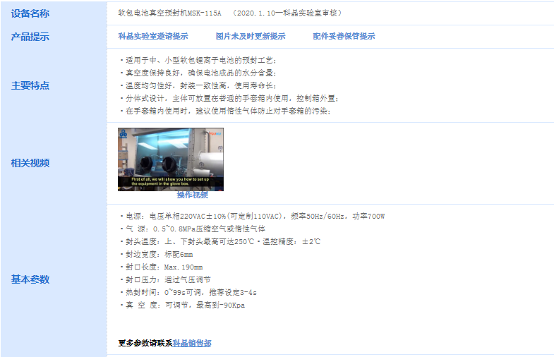The height and width of the screenshot is (357, 554).
Task: Click the 产品提示 row label
Action: 30,37
